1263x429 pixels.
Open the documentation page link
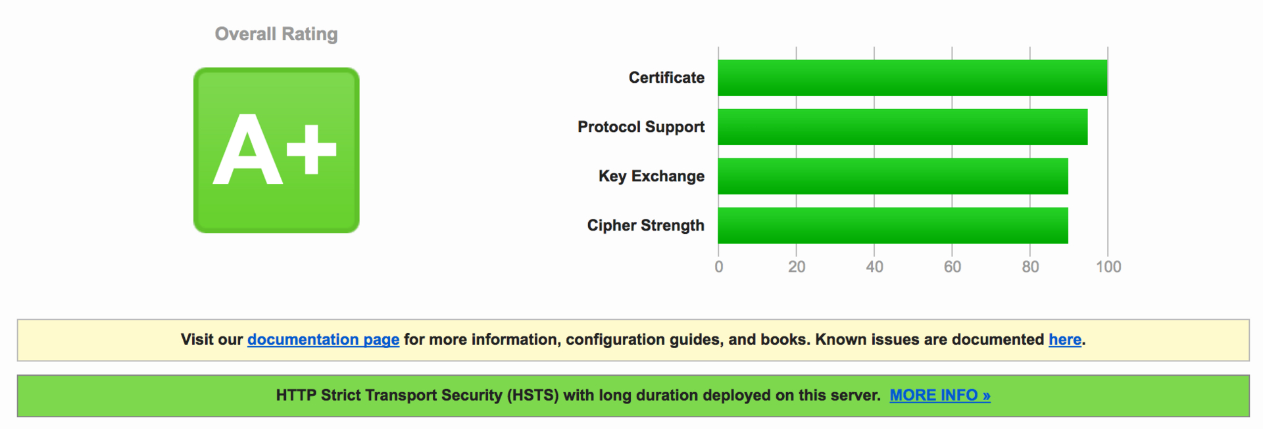[323, 340]
